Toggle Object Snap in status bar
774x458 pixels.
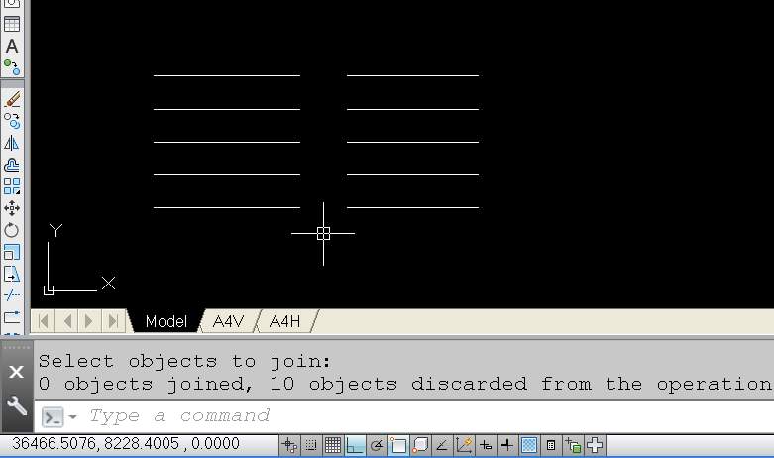[x=398, y=446]
